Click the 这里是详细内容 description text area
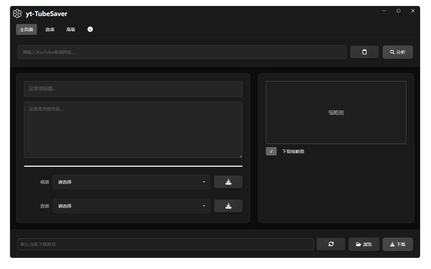Image resolution: width=431 pixels, height=269 pixels. (x=133, y=130)
